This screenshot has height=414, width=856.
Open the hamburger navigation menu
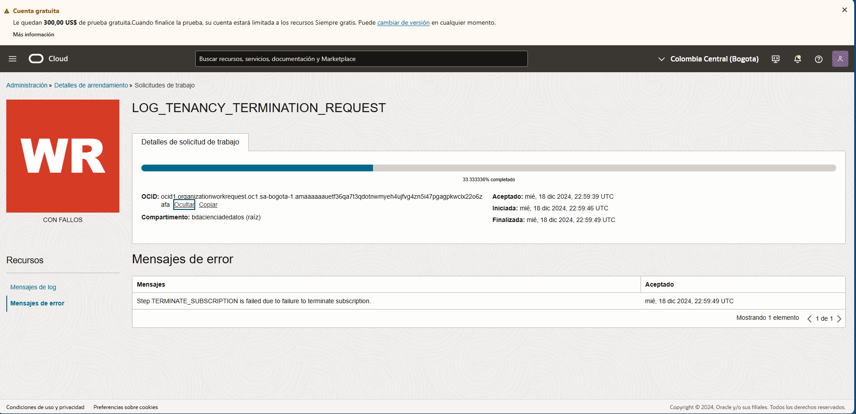(x=13, y=59)
